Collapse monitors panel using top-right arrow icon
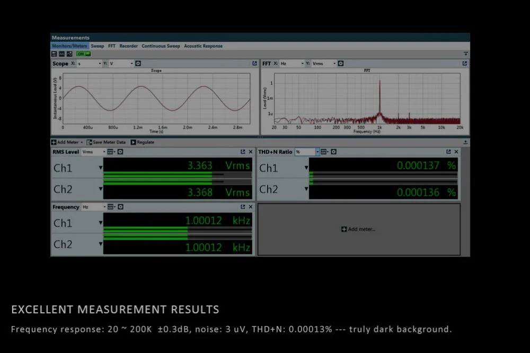 (x=466, y=53)
